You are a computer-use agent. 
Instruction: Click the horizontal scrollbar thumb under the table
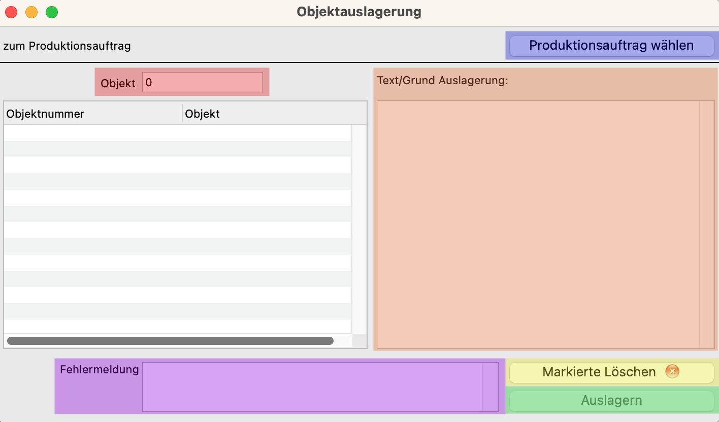(170, 341)
